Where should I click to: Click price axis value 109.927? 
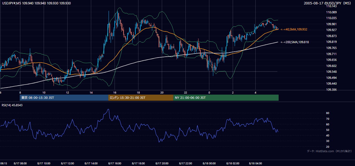(x=332, y=30)
